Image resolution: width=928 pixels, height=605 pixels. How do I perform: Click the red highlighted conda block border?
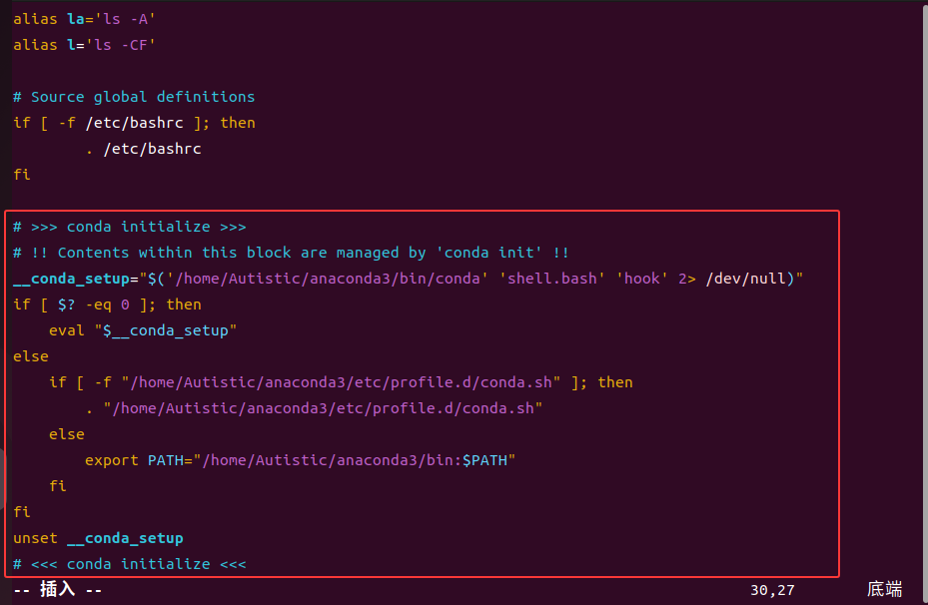(x=420, y=211)
